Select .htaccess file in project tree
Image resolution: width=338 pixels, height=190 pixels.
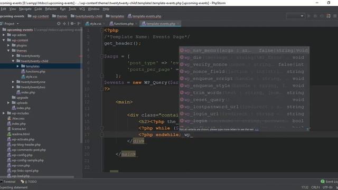click(x=16, y=118)
